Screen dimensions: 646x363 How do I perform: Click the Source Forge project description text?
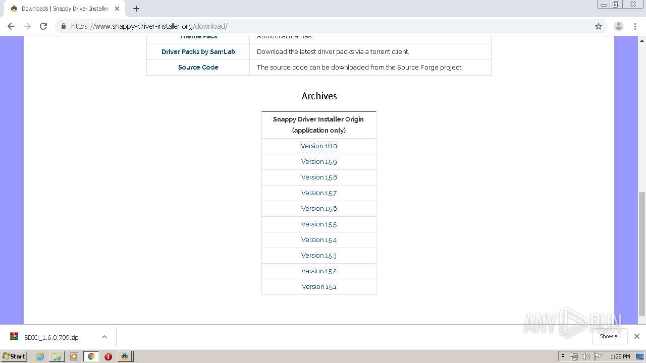360,67
